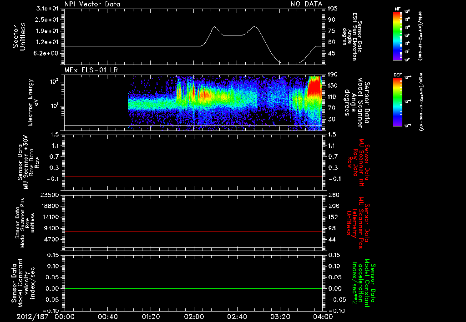Select the 'MU Scanner +30V Raw Data' axis label

pyautogui.click(x=28, y=162)
